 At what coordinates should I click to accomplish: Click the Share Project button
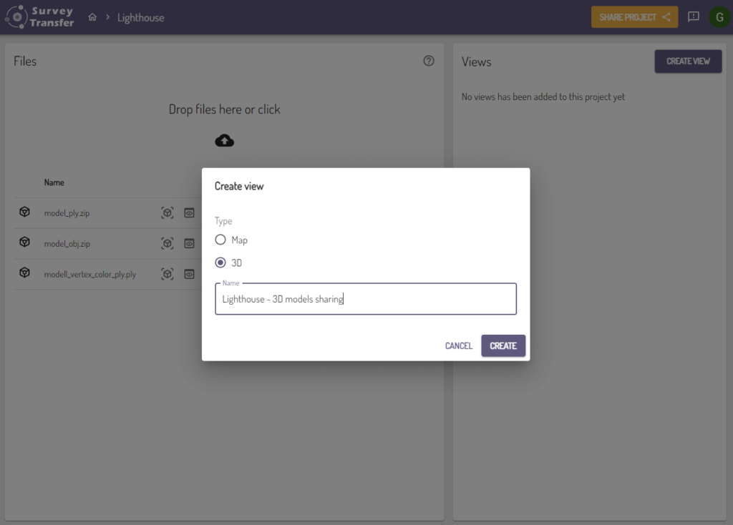click(x=634, y=17)
